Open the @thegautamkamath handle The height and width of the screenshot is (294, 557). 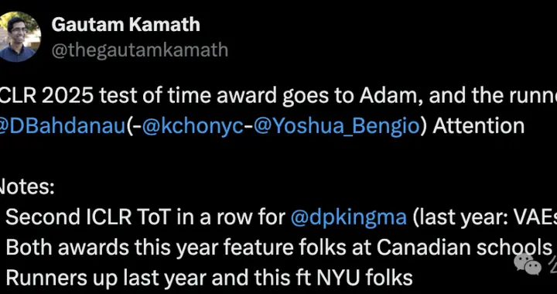point(139,50)
